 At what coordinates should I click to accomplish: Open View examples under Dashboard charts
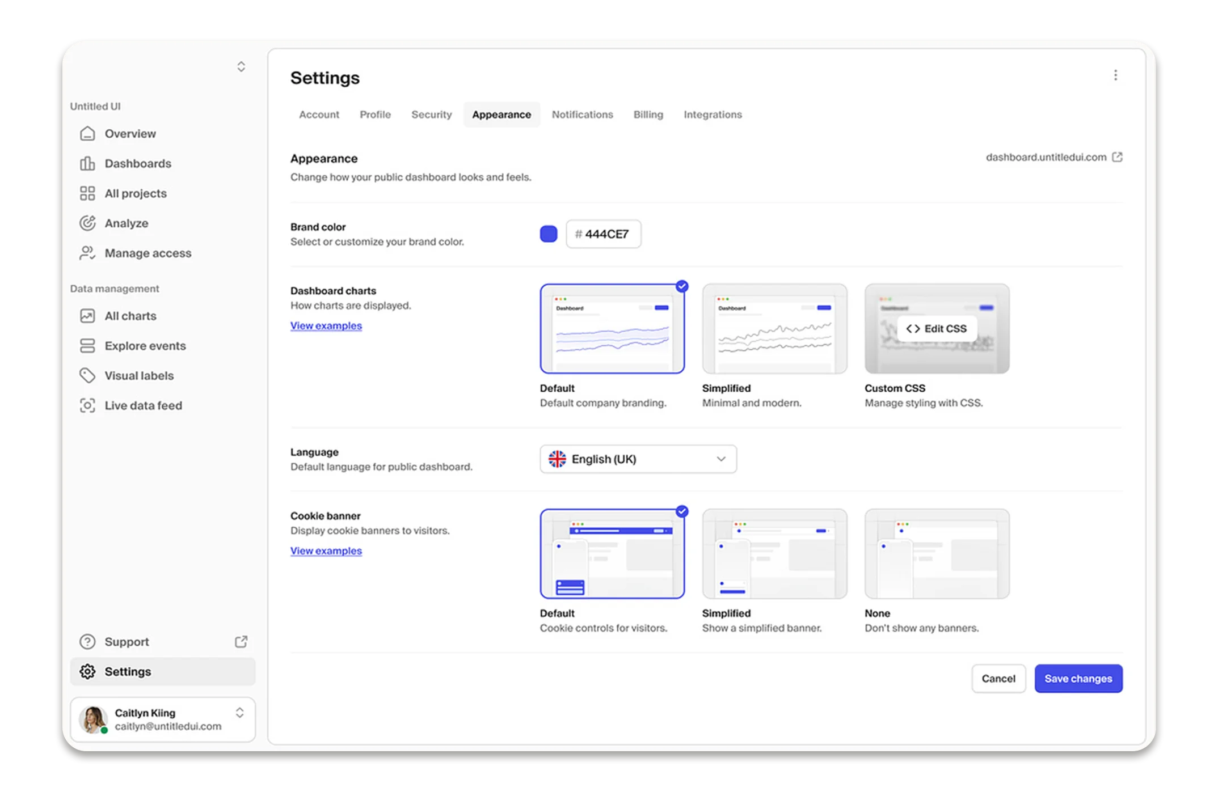pos(326,325)
